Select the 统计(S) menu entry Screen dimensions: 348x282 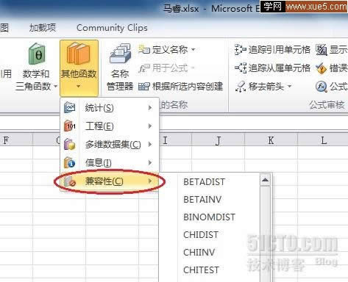(x=110, y=108)
